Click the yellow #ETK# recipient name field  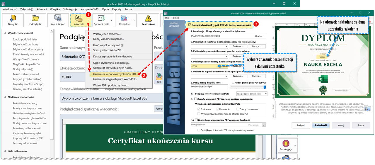tap(209, 67)
